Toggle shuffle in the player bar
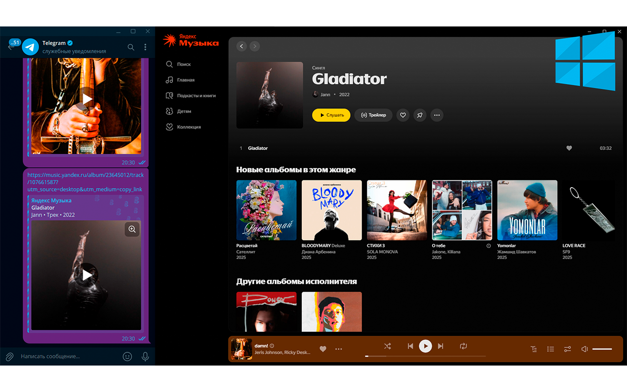The image size is (627, 392). [387, 346]
